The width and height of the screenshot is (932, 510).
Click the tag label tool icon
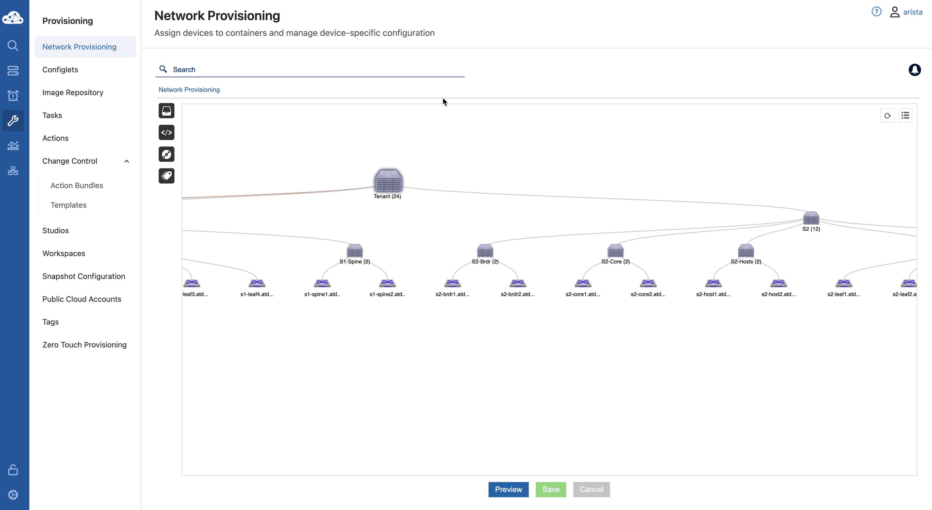[x=167, y=176]
